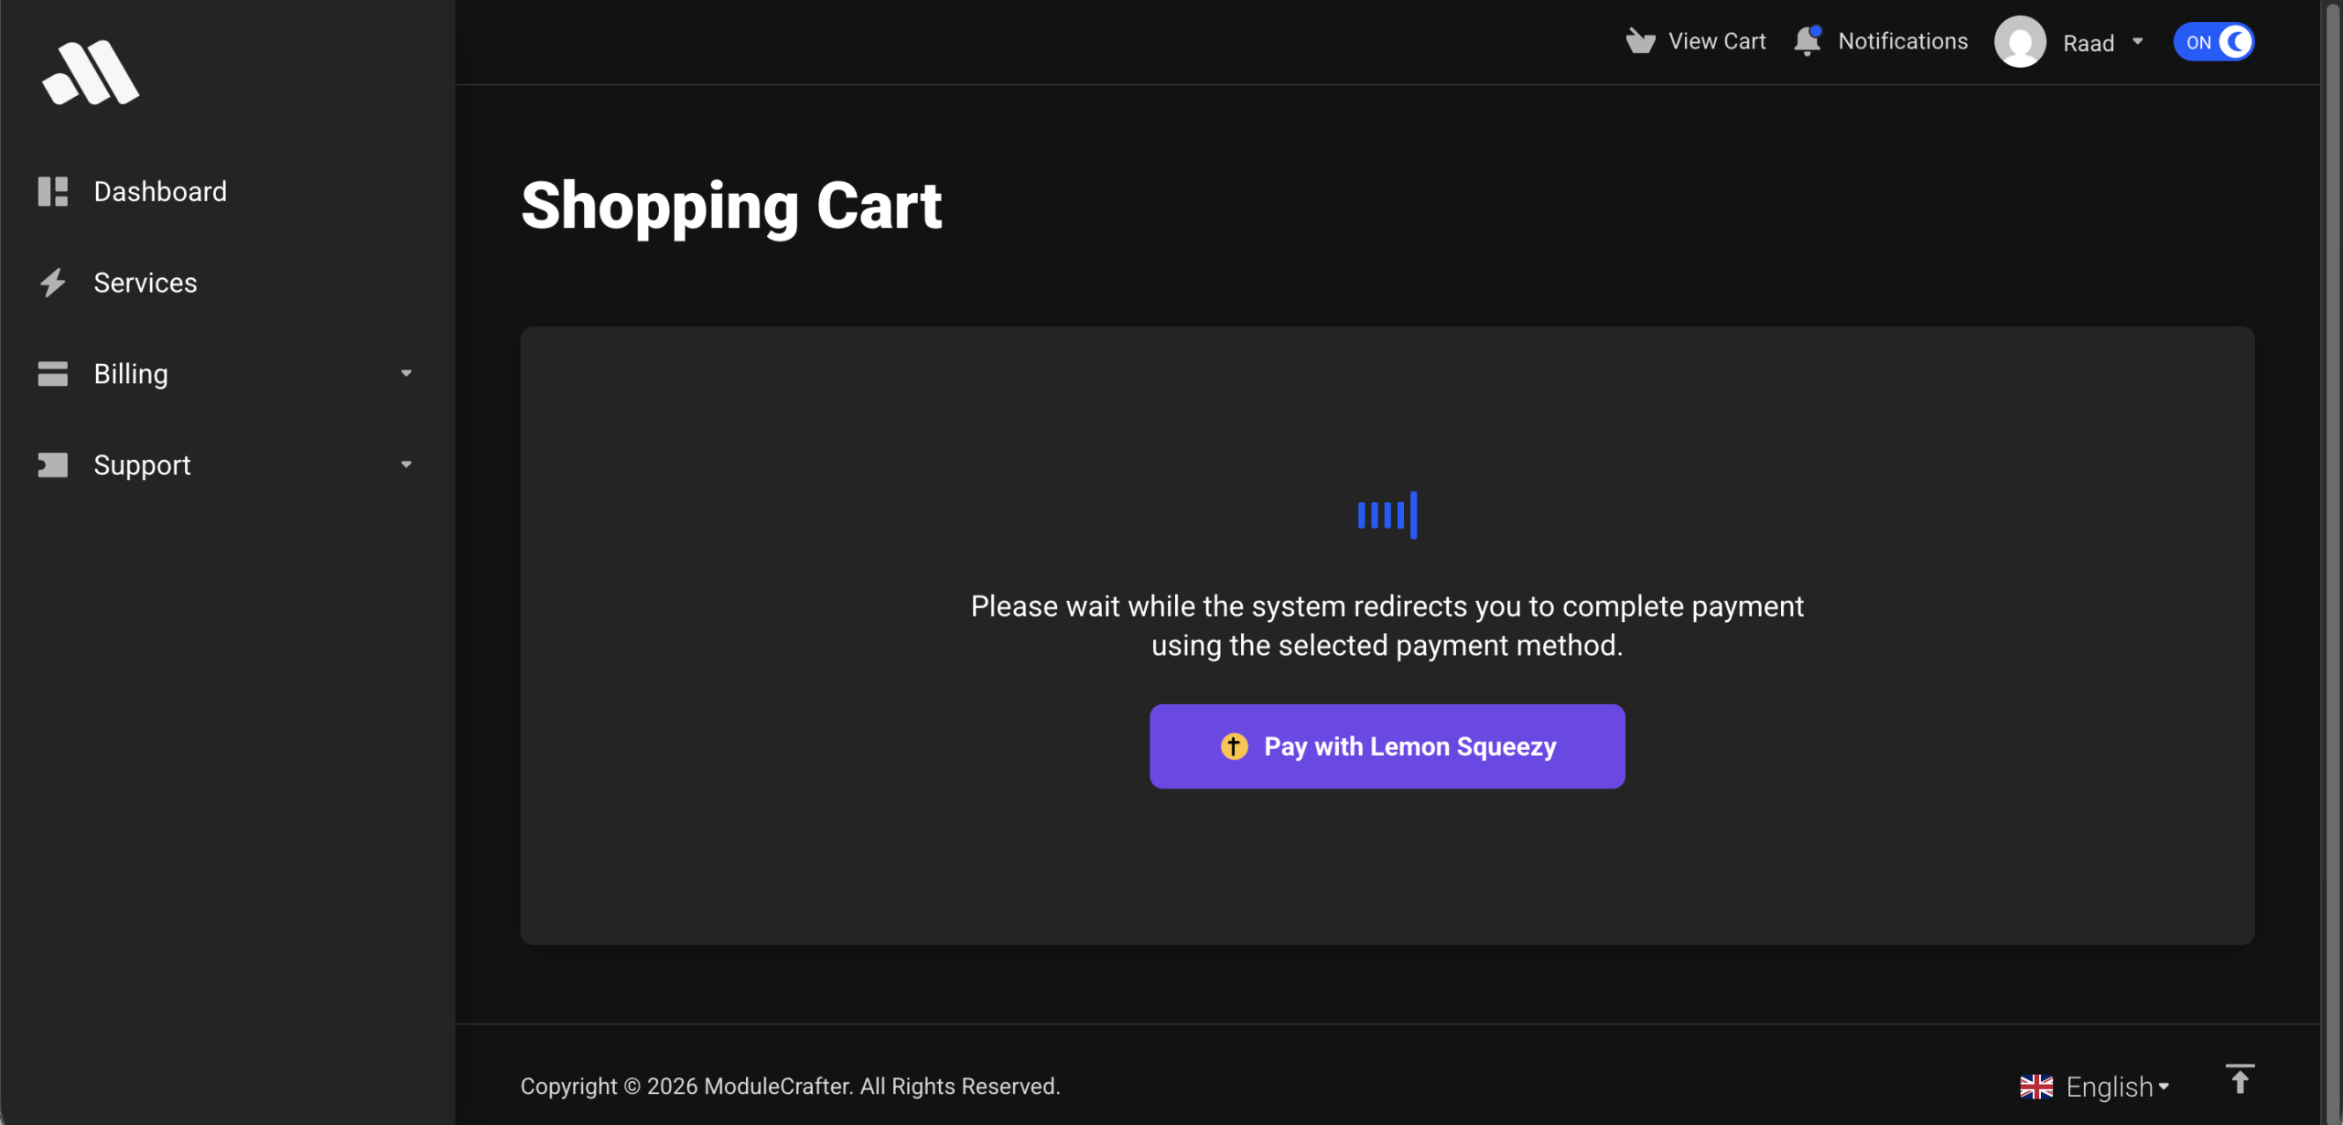Open the English language dropdown

2117,1087
